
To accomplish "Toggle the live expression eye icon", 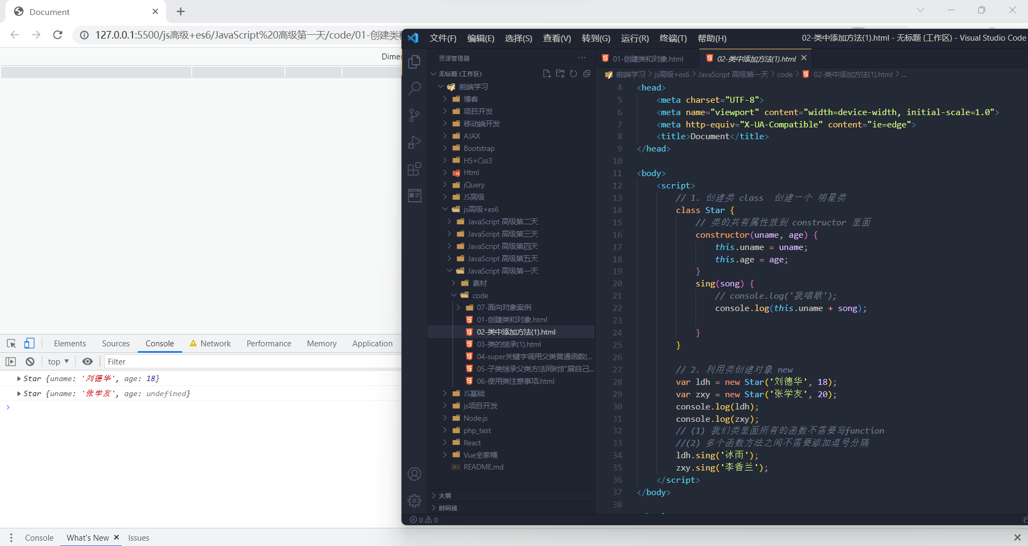I will pos(87,362).
